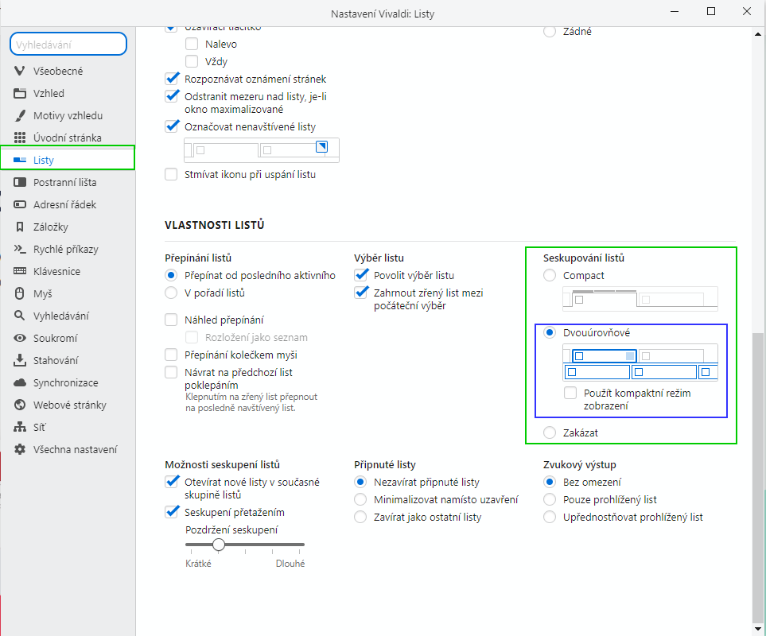Uncheck Odstranit mezeru nad listy option
766x636 pixels.
[x=172, y=96]
